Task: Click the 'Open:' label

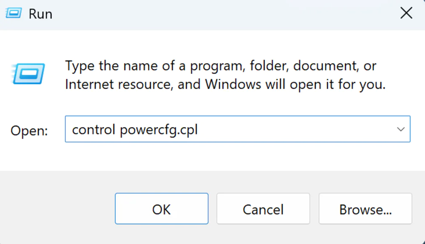Action: coord(29,131)
